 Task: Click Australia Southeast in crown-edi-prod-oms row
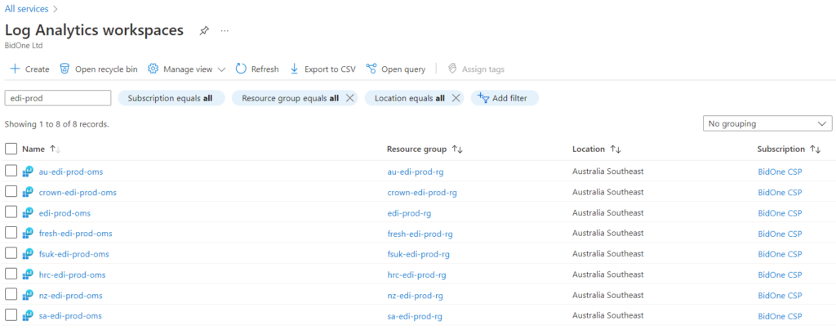[x=608, y=192]
